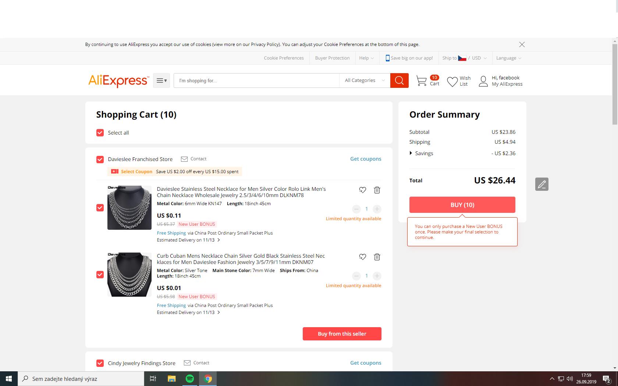Open Wish List heart icon in header
The image size is (618, 386).
(452, 81)
